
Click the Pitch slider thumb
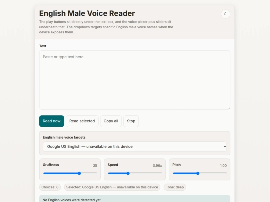198,173
